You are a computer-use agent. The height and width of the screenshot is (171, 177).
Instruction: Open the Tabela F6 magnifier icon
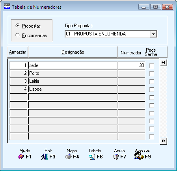coord(92,157)
